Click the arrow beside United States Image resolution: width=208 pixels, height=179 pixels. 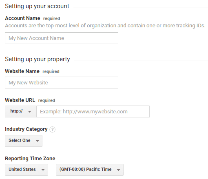[x=43, y=170]
